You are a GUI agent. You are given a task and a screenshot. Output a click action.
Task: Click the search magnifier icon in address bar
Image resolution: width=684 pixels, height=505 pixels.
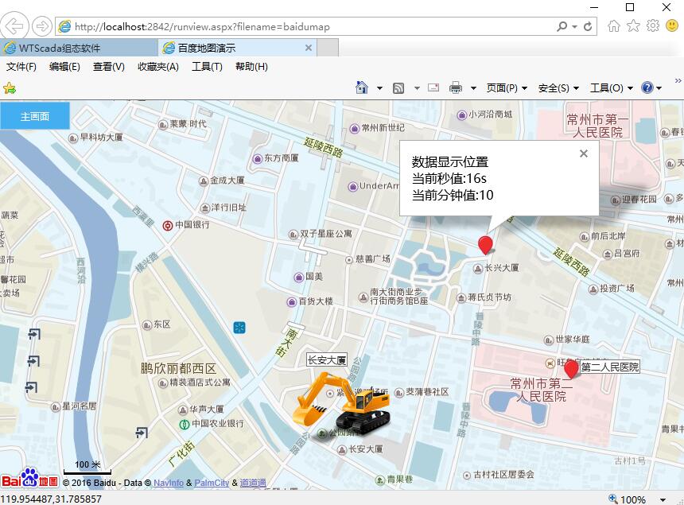[562, 26]
